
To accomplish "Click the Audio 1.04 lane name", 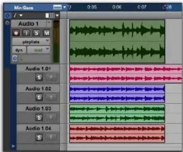I will 38,128.
